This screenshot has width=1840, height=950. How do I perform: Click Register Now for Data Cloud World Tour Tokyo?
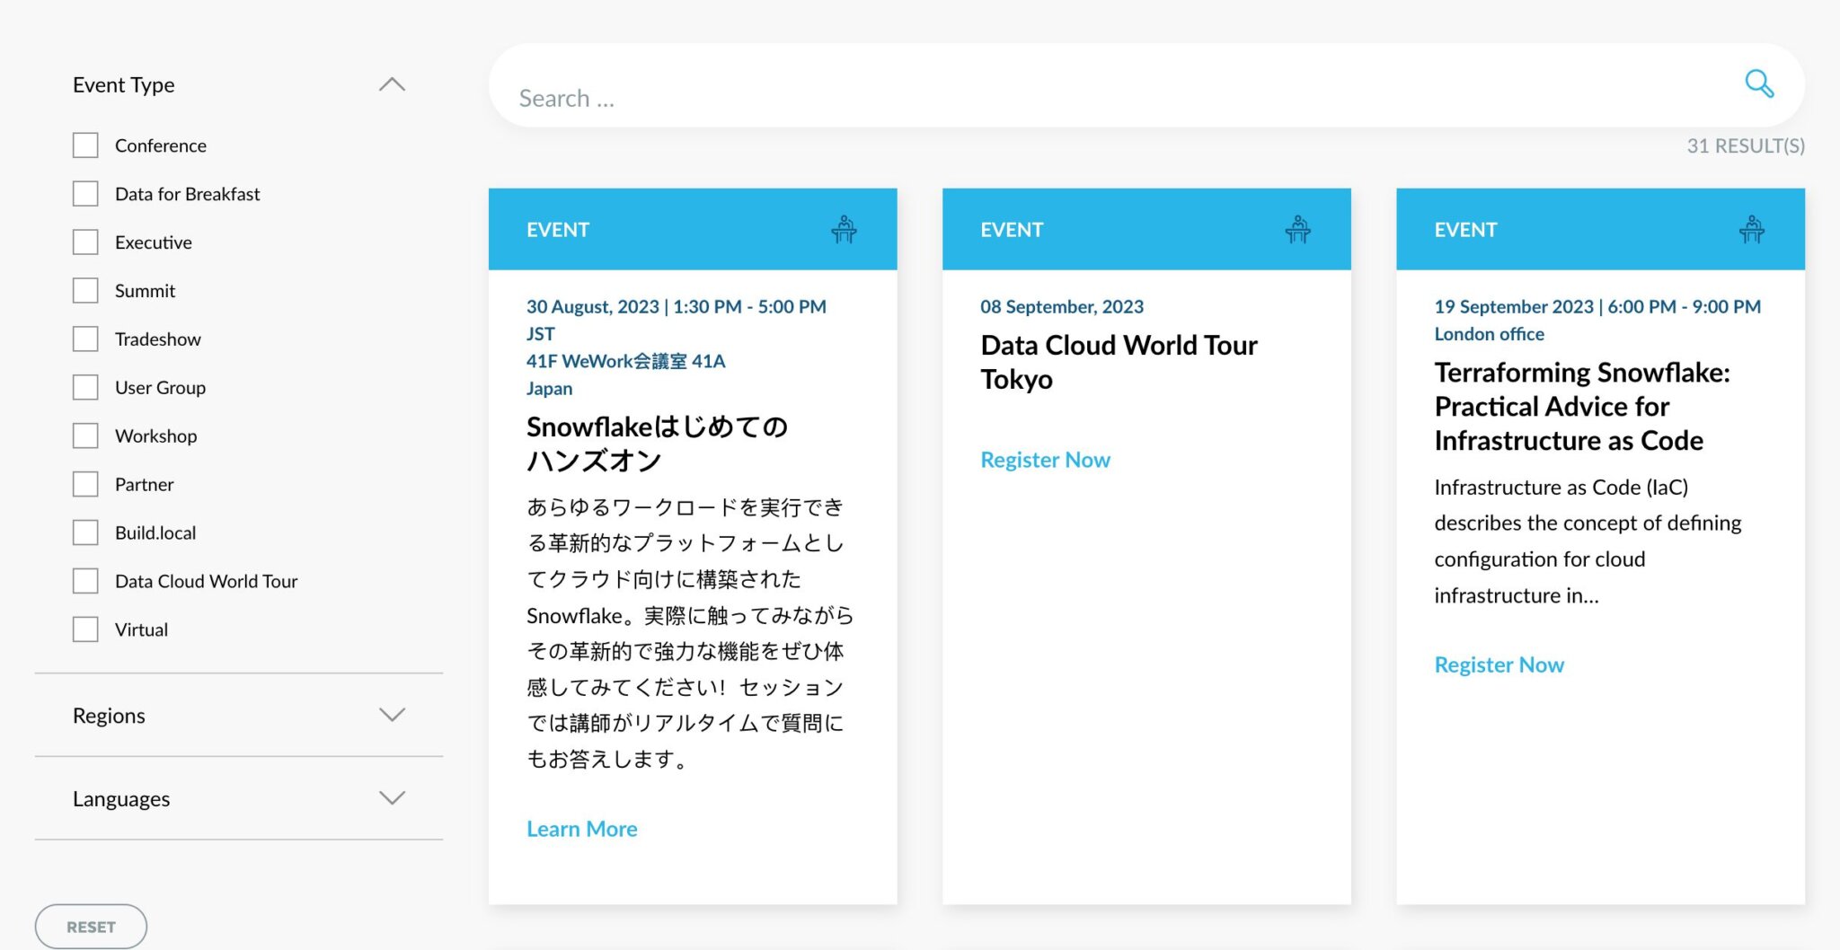pyautogui.click(x=1045, y=460)
